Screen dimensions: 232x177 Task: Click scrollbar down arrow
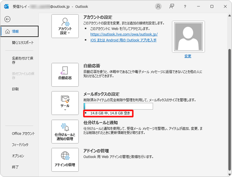230,175
